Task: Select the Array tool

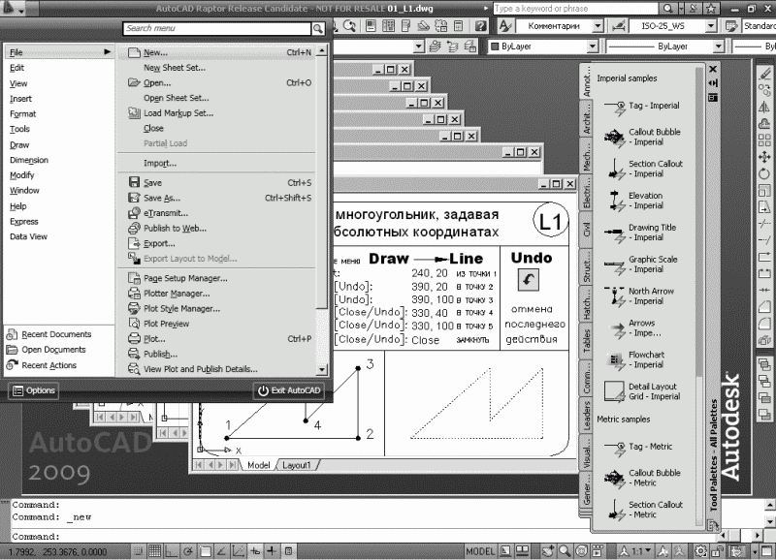Action: tap(764, 140)
